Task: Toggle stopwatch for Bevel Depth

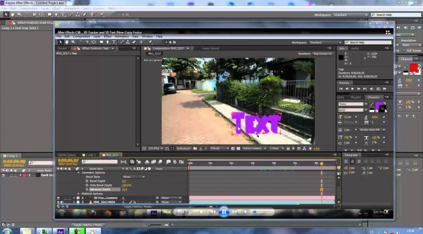Action: [x=87, y=181]
